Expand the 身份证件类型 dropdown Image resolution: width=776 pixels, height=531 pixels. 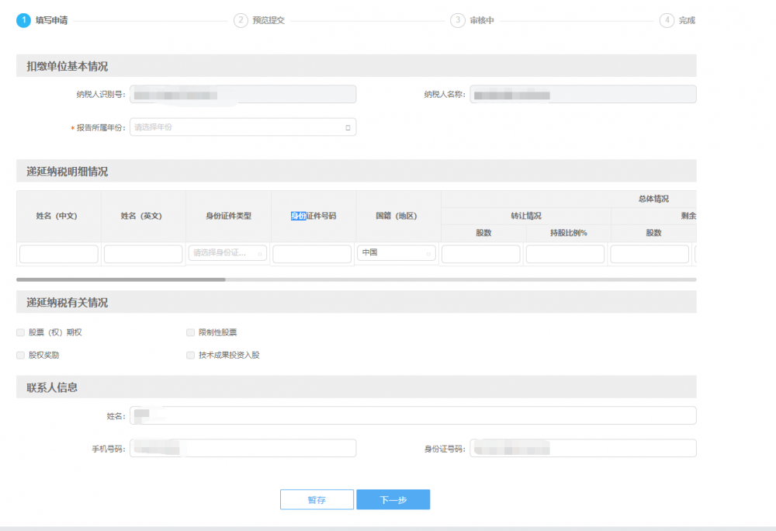227,253
